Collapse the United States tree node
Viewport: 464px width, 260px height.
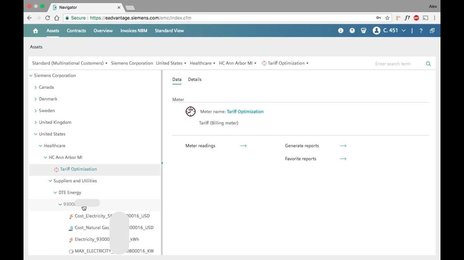[x=36, y=134]
